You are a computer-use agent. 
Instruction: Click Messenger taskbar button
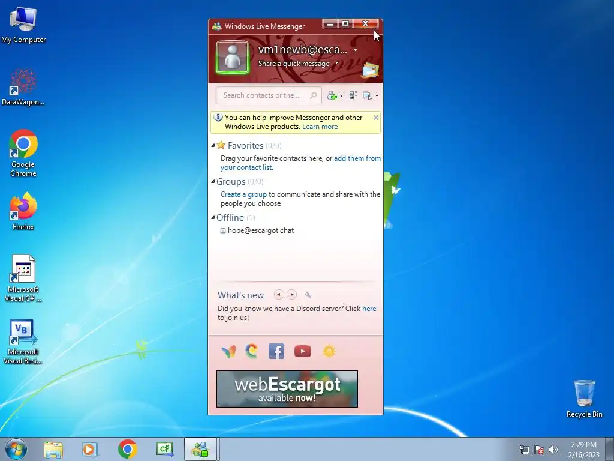(200, 449)
